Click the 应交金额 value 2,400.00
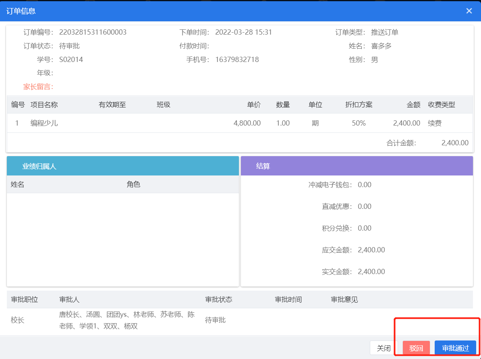 click(x=371, y=250)
